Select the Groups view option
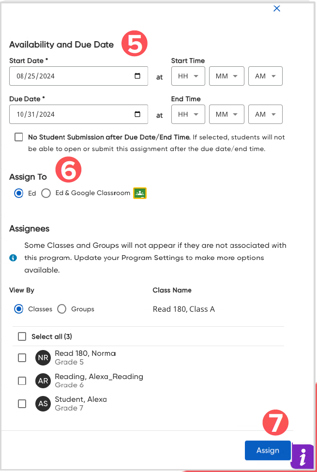Image resolution: width=317 pixels, height=472 pixels. tap(61, 309)
